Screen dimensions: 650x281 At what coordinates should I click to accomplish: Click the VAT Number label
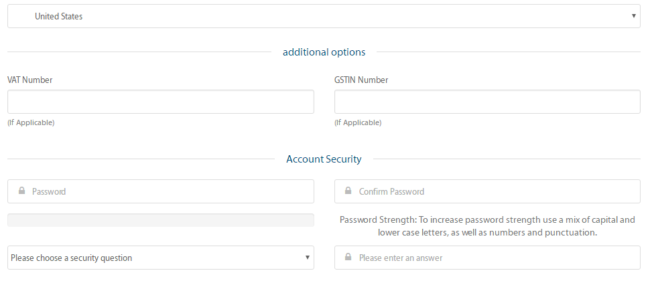(x=30, y=80)
